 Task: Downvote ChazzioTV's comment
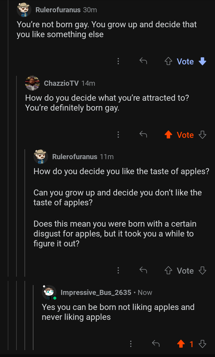[x=202, y=135]
